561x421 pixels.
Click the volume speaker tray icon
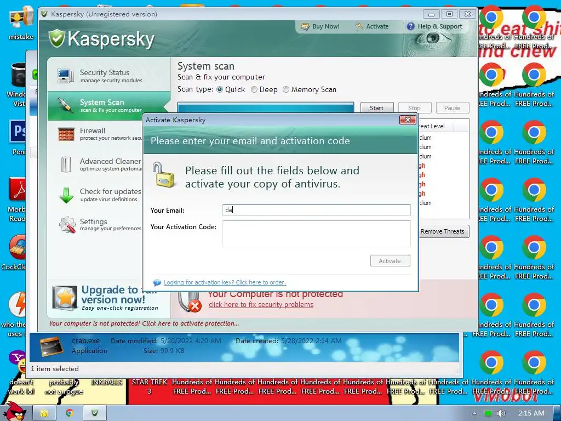point(501,413)
